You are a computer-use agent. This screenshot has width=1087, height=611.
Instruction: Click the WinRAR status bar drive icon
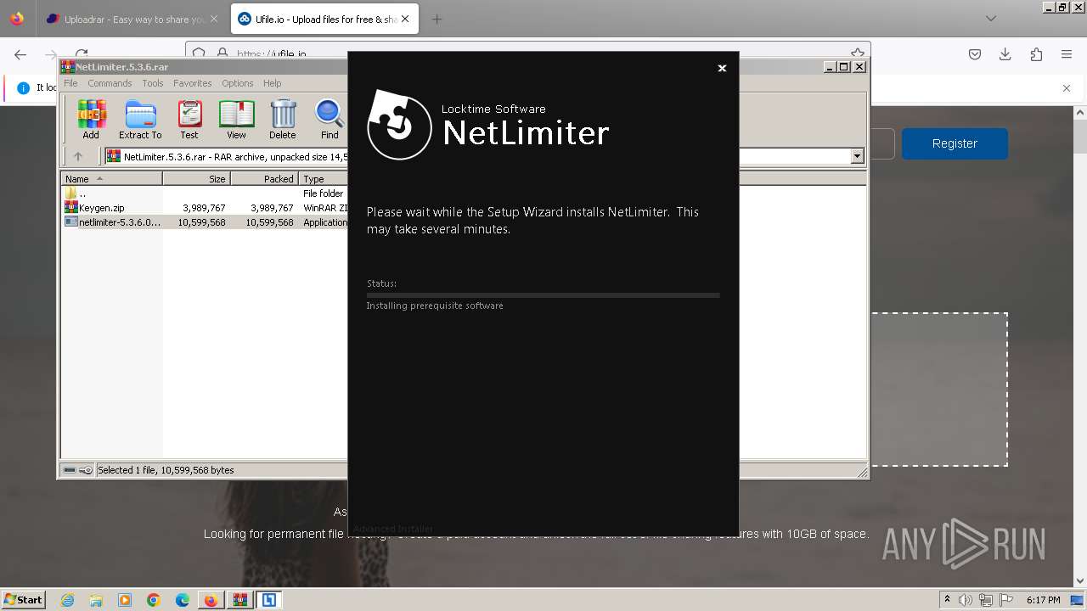(70, 470)
